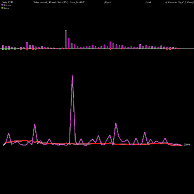Click the value label at the line's end
Viewport: 194px width, 194px height.
[x=187, y=145]
